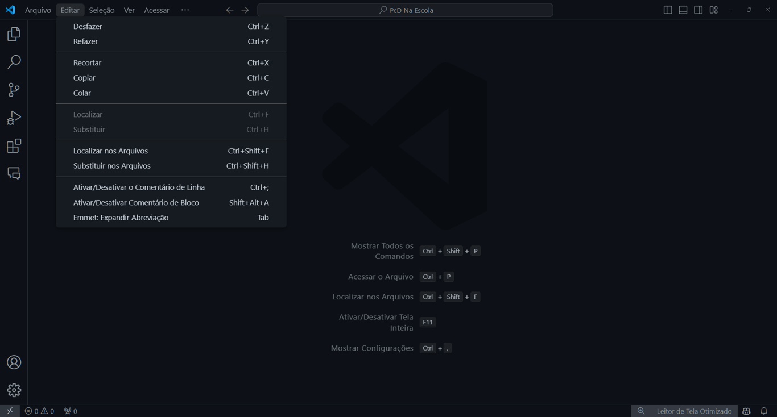Open the Chat view in activity bar
This screenshot has width=777, height=417.
pos(14,173)
